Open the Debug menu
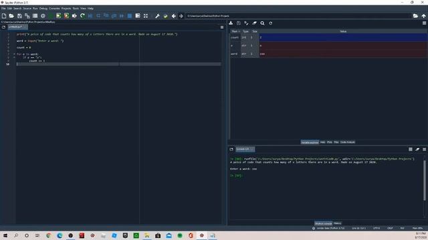Screen dimensions: 428x240 click(x=43, y=9)
